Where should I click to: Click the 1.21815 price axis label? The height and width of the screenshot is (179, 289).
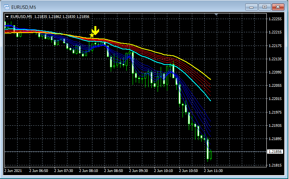pos(275,165)
